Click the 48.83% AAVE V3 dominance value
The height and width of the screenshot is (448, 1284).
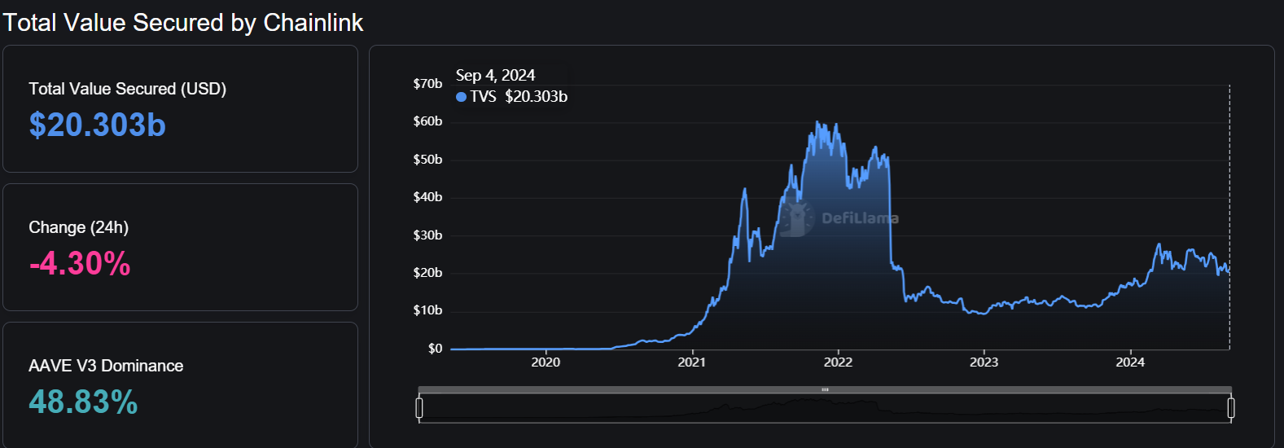coord(83,402)
